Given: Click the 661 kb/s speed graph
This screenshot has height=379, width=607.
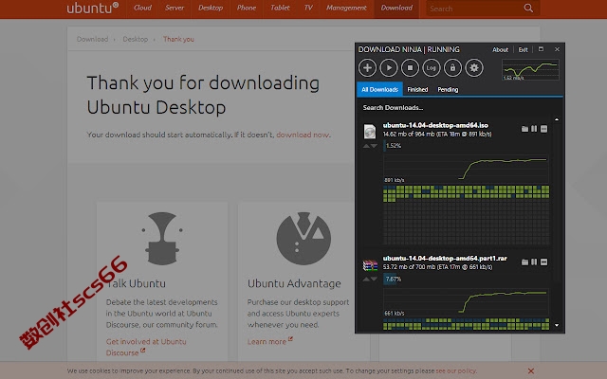Looking at the screenshot, I should pos(466,302).
